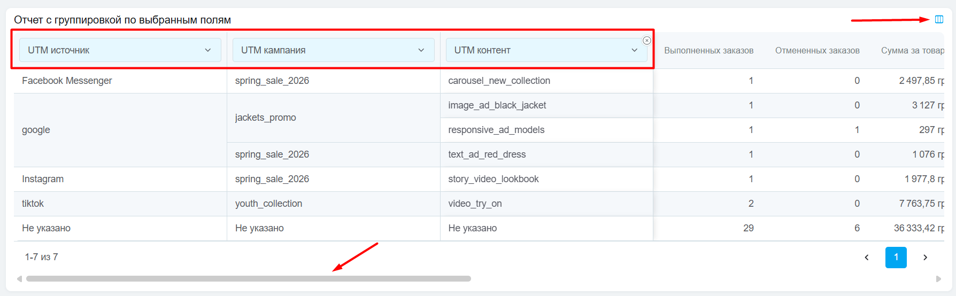Image resolution: width=956 pixels, height=296 pixels.
Task: Go to the next page arrow
Action: 925,258
